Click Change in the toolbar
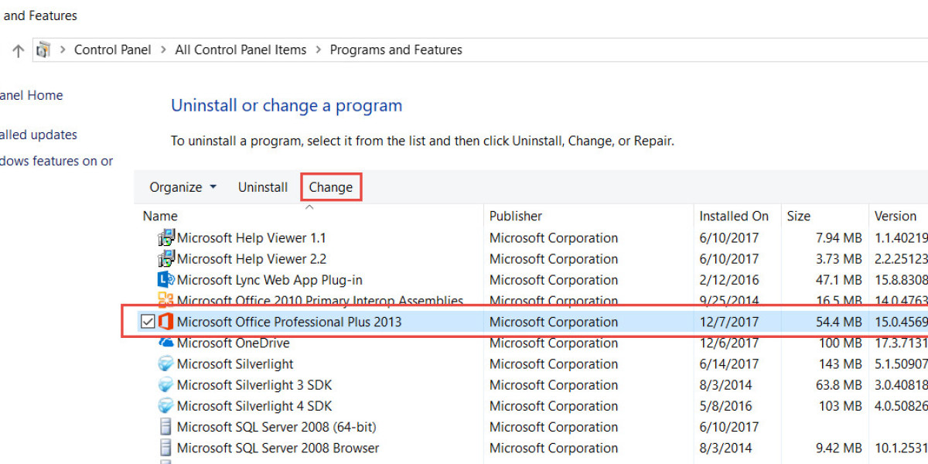The height and width of the screenshot is (464, 928). [x=331, y=187]
